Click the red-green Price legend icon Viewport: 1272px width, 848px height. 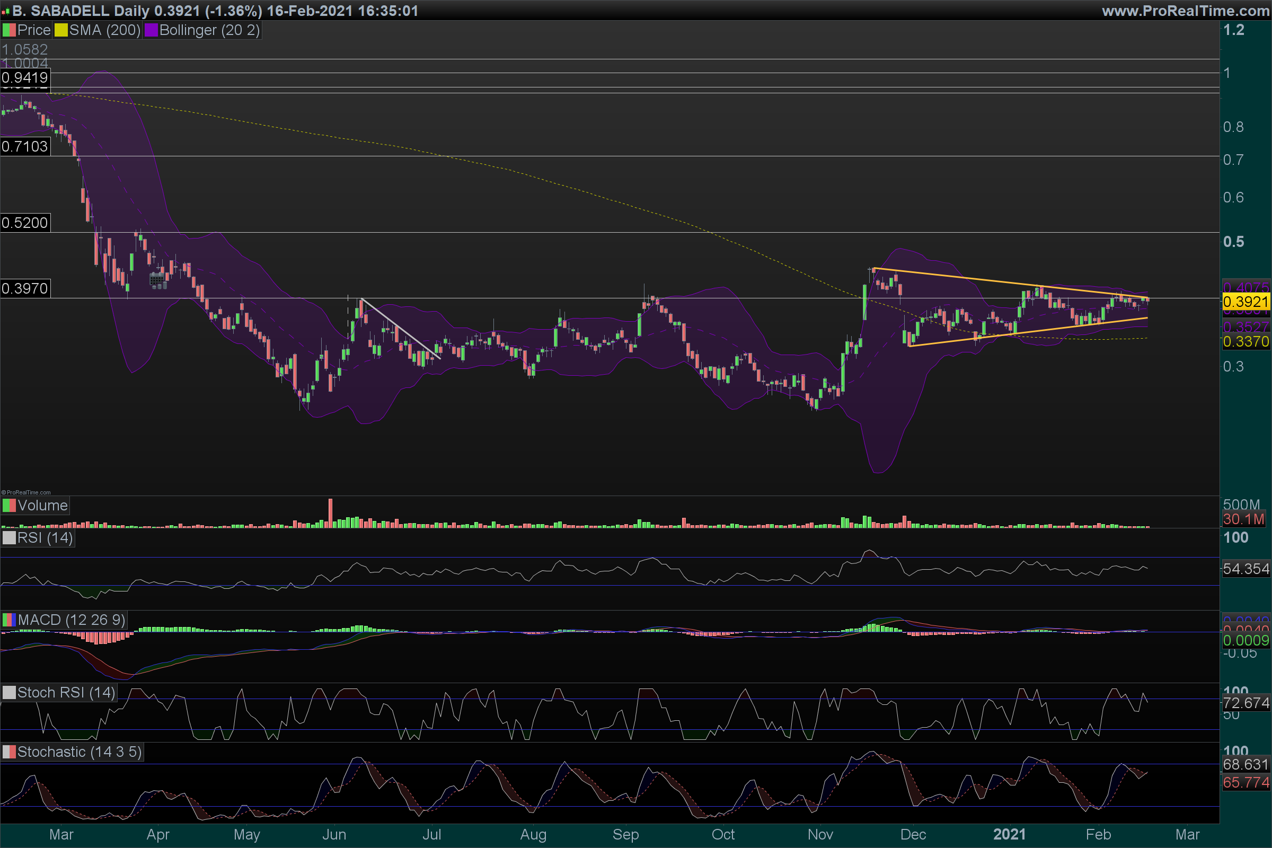(9, 30)
